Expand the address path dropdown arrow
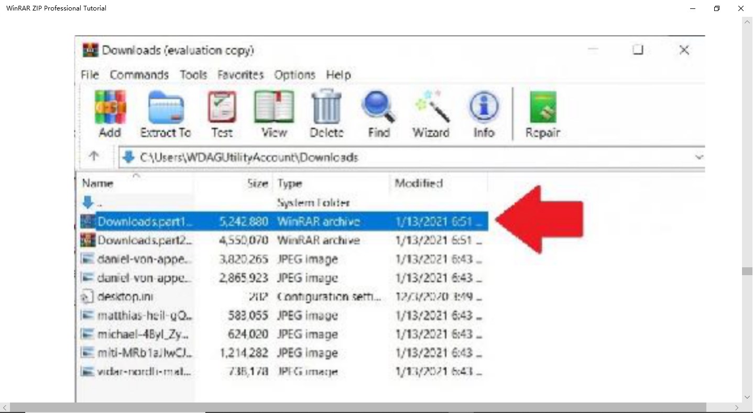Screen dimensions: 753x413 (x=699, y=157)
